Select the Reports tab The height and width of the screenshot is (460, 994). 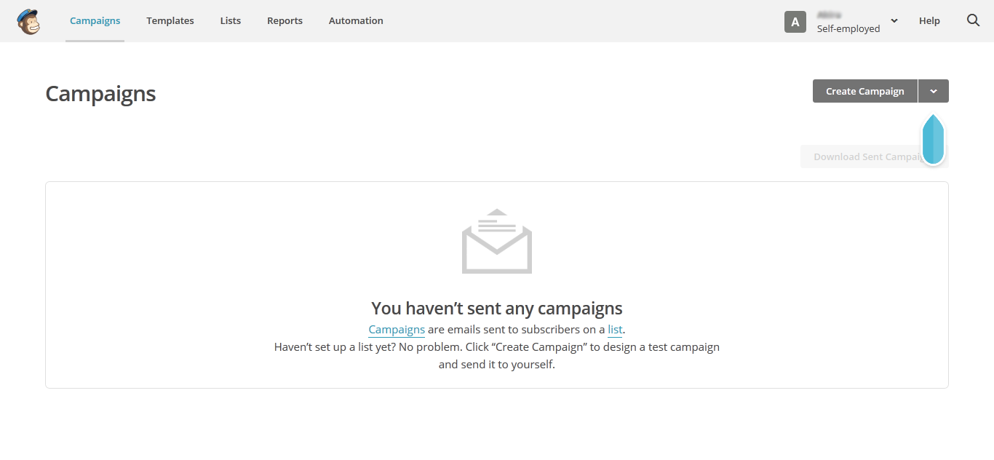pos(285,20)
